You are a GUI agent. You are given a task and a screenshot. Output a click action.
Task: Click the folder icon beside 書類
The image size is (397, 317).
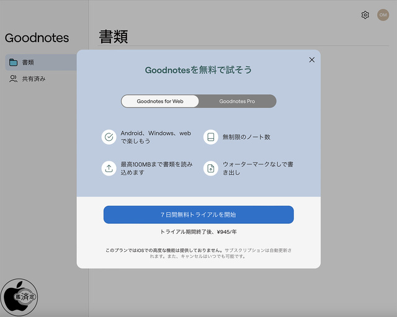tap(13, 62)
